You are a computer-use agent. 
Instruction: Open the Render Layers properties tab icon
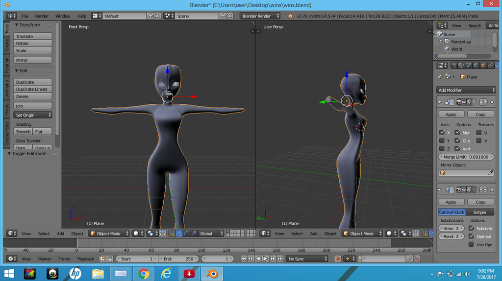point(461,66)
